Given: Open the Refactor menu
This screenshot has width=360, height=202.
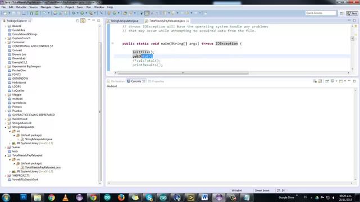Looking at the screenshot, I should pyautogui.click(x=21, y=7).
